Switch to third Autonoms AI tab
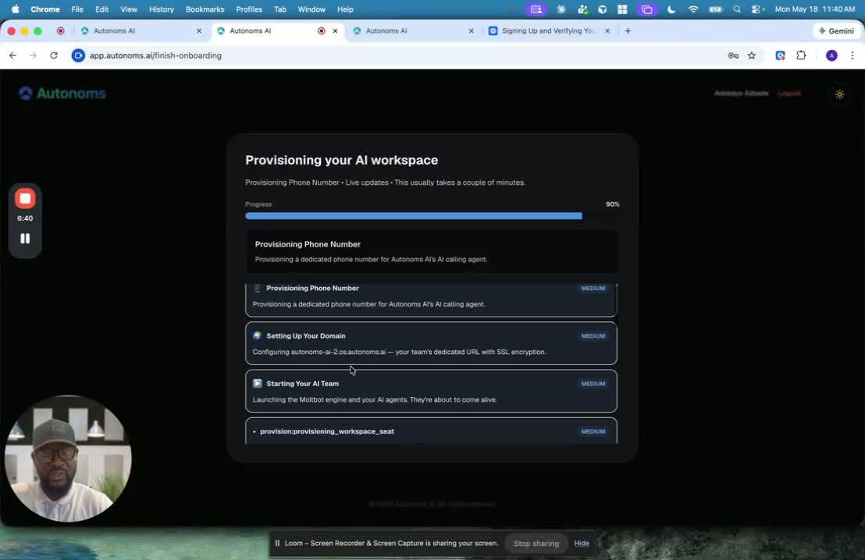 (x=413, y=31)
